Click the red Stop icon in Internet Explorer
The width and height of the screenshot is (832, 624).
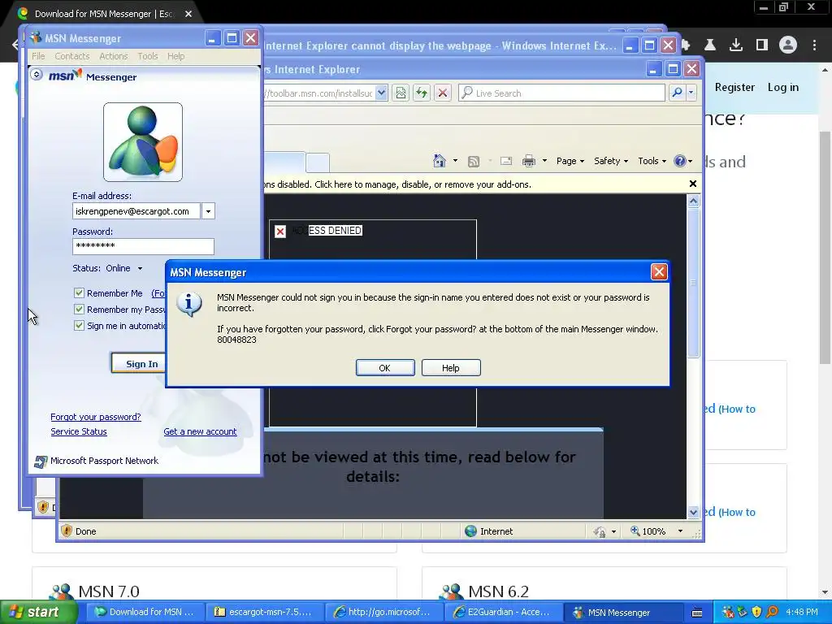point(443,93)
